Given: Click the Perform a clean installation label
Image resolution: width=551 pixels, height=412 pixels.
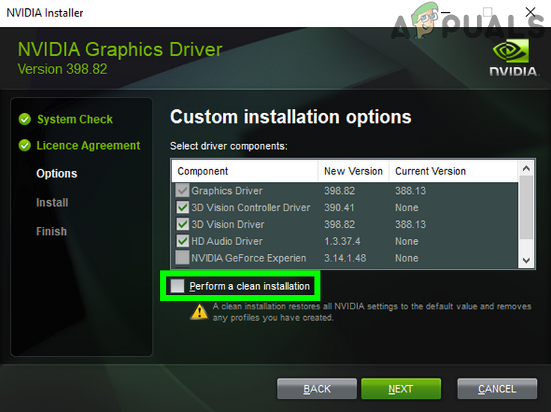Looking at the screenshot, I should pyautogui.click(x=249, y=286).
